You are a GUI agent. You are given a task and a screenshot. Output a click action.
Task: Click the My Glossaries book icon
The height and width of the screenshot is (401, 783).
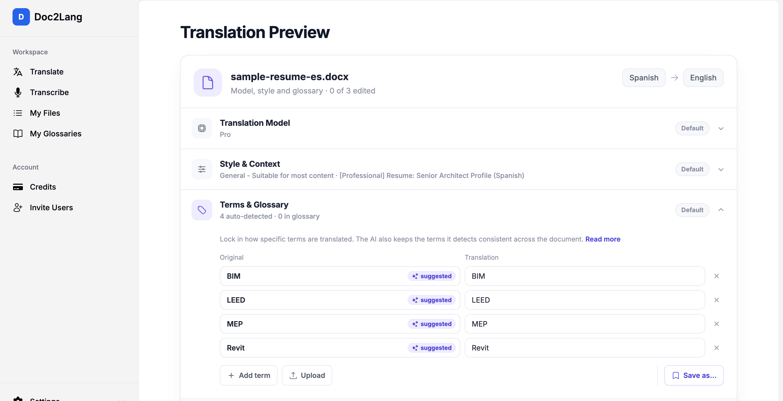pyautogui.click(x=18, y=134)
